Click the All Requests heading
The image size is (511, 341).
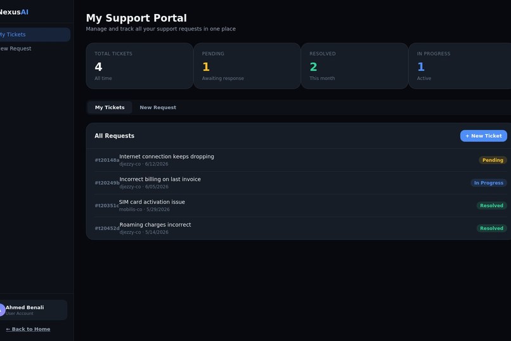114,136
